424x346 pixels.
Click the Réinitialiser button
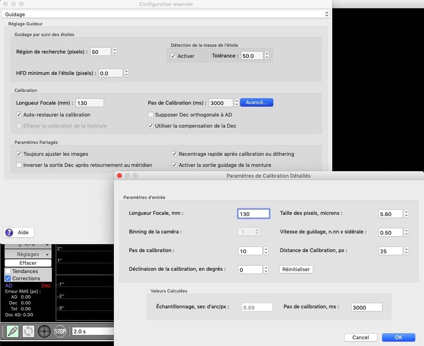click(x=296, y=269)
